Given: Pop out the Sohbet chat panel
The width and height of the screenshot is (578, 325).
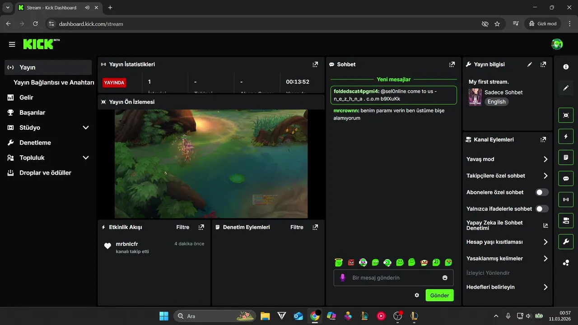Looking at the screenshot, I should pyautogui.click(x=452, y=65).
